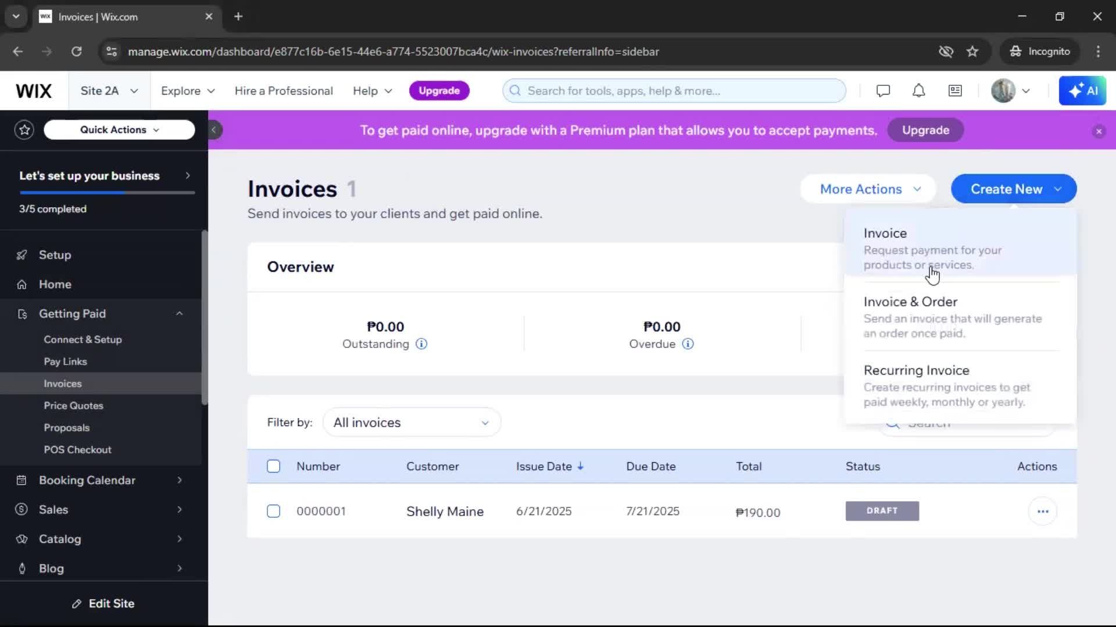This screenshot has height=627, width=1116.
Task: Open the three-dot actions for invoice 0000001
Action: (x=1043, y=511)
